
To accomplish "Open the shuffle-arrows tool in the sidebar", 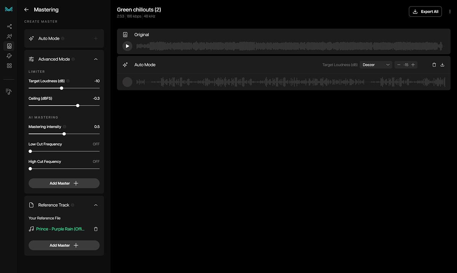I will [x=9, y=27].
